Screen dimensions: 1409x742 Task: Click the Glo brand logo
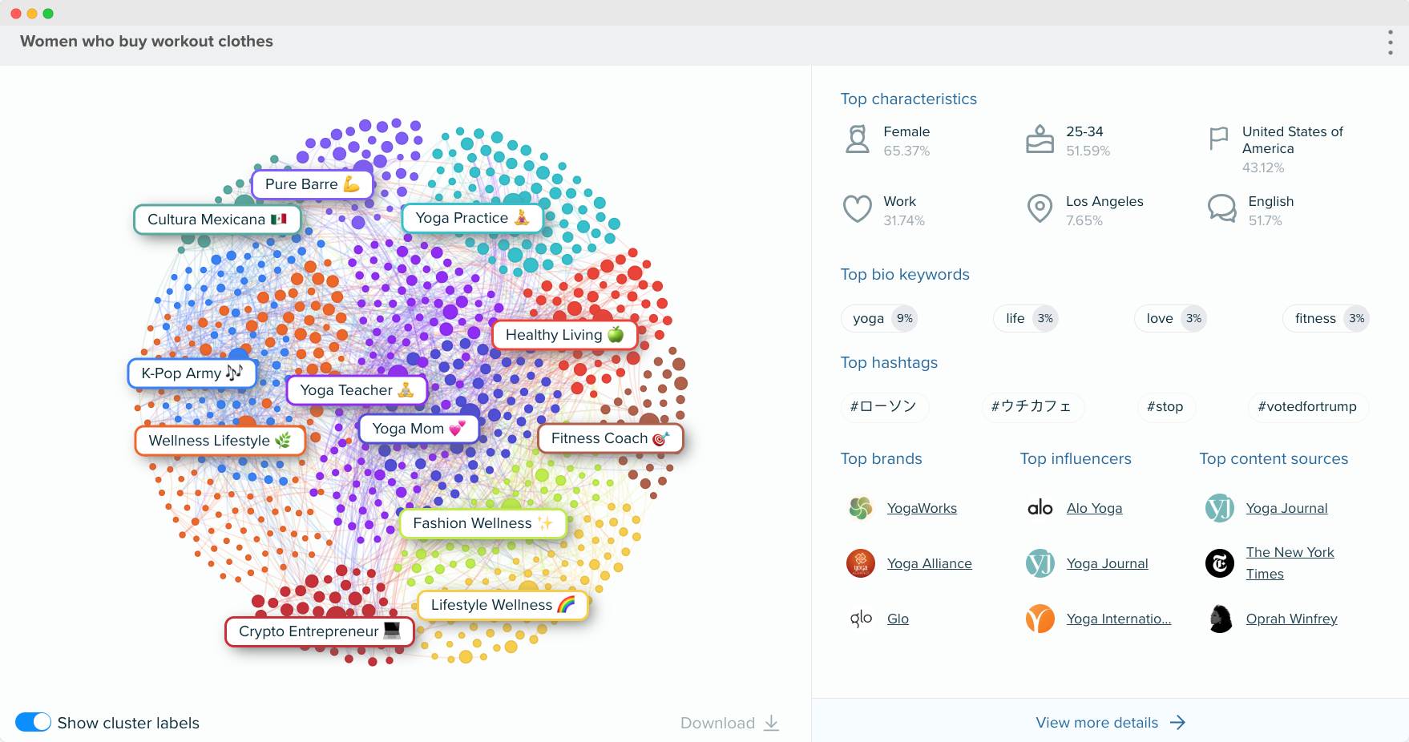(x=860, y=618)
